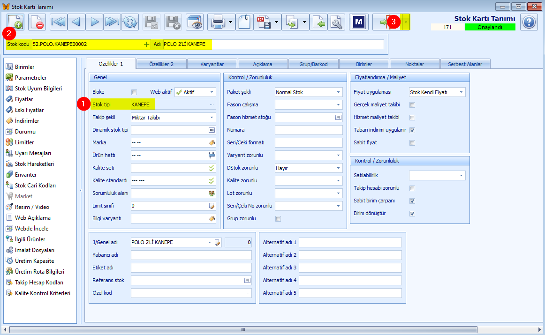Click the wrench settings icon
Viewport: 545px width, 335px height.
click(x=336, y=22)
